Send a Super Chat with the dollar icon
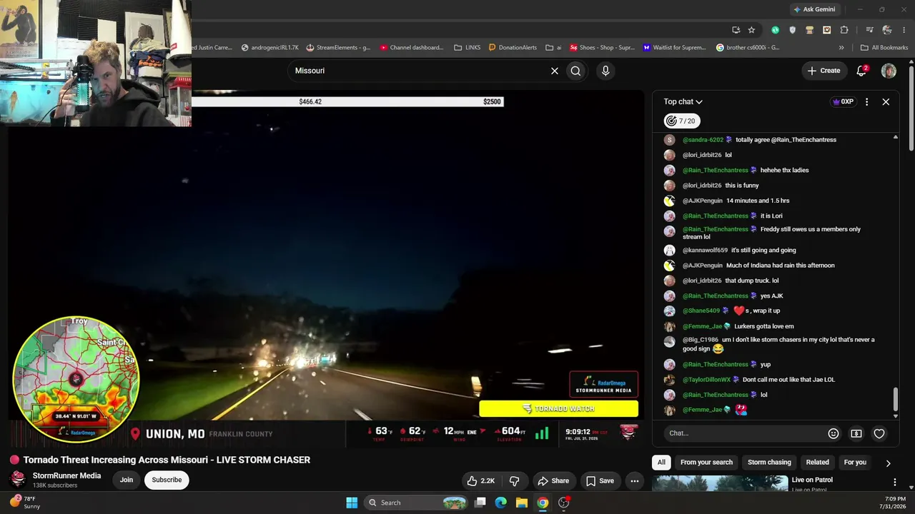915x514 pixels. coord(856,433)
